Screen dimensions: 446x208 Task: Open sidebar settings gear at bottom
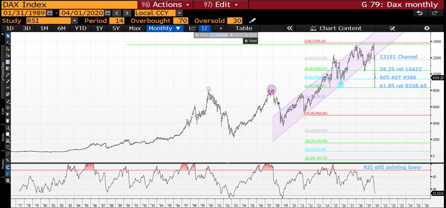pyautogui.click(x=8, y=181)
